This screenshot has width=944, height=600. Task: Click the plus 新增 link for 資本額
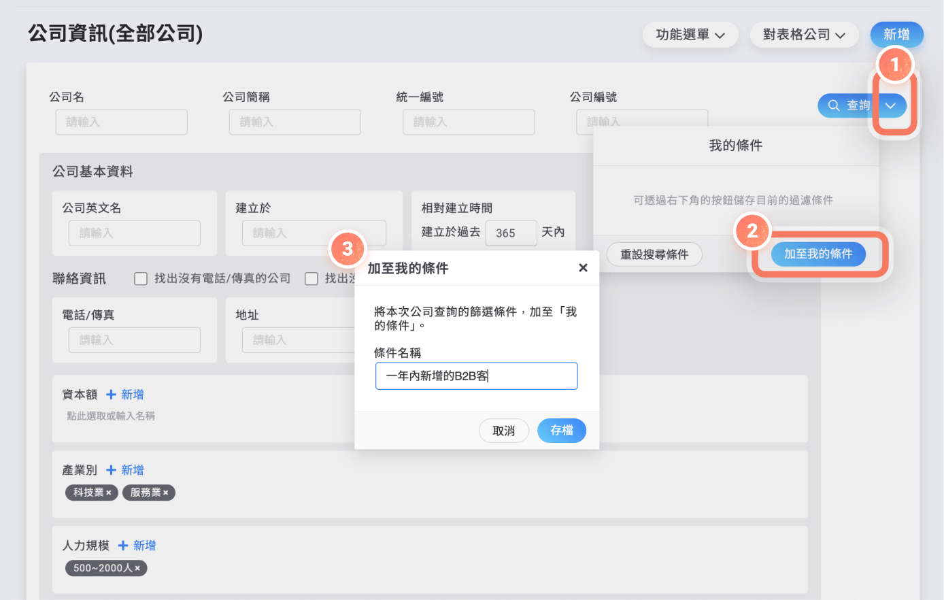(125, 395)
